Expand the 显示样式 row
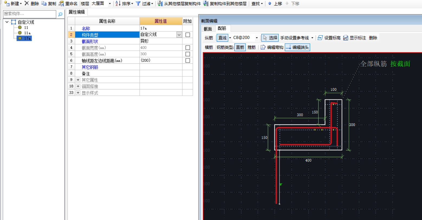Image resolution: width=422 pixels, height=220 pixels. point(78,93)
